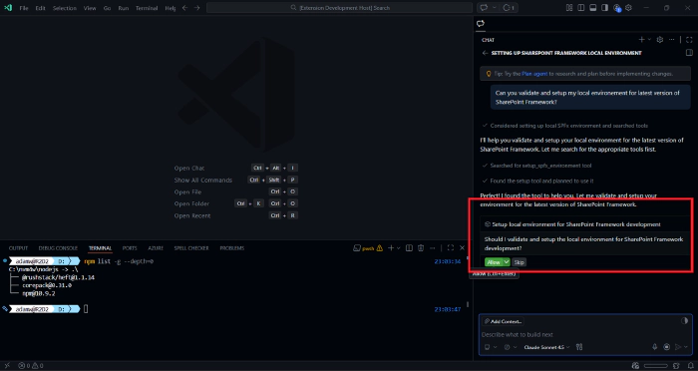Switch to the Debug Console tab
Image resolution: width=698 pixels, height=371 pixels.
coord(58,248)
